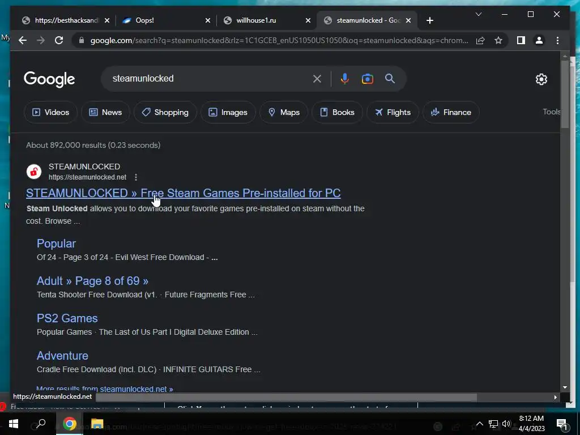Image resolution: width=580 pixels, height=435 pixels.
Task: Open the Adventure sitelink
Action: click(x=62, y=356)
